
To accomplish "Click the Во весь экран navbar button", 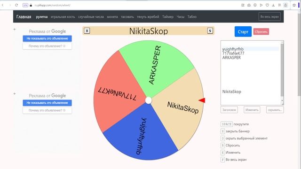I will click(269, 17).
